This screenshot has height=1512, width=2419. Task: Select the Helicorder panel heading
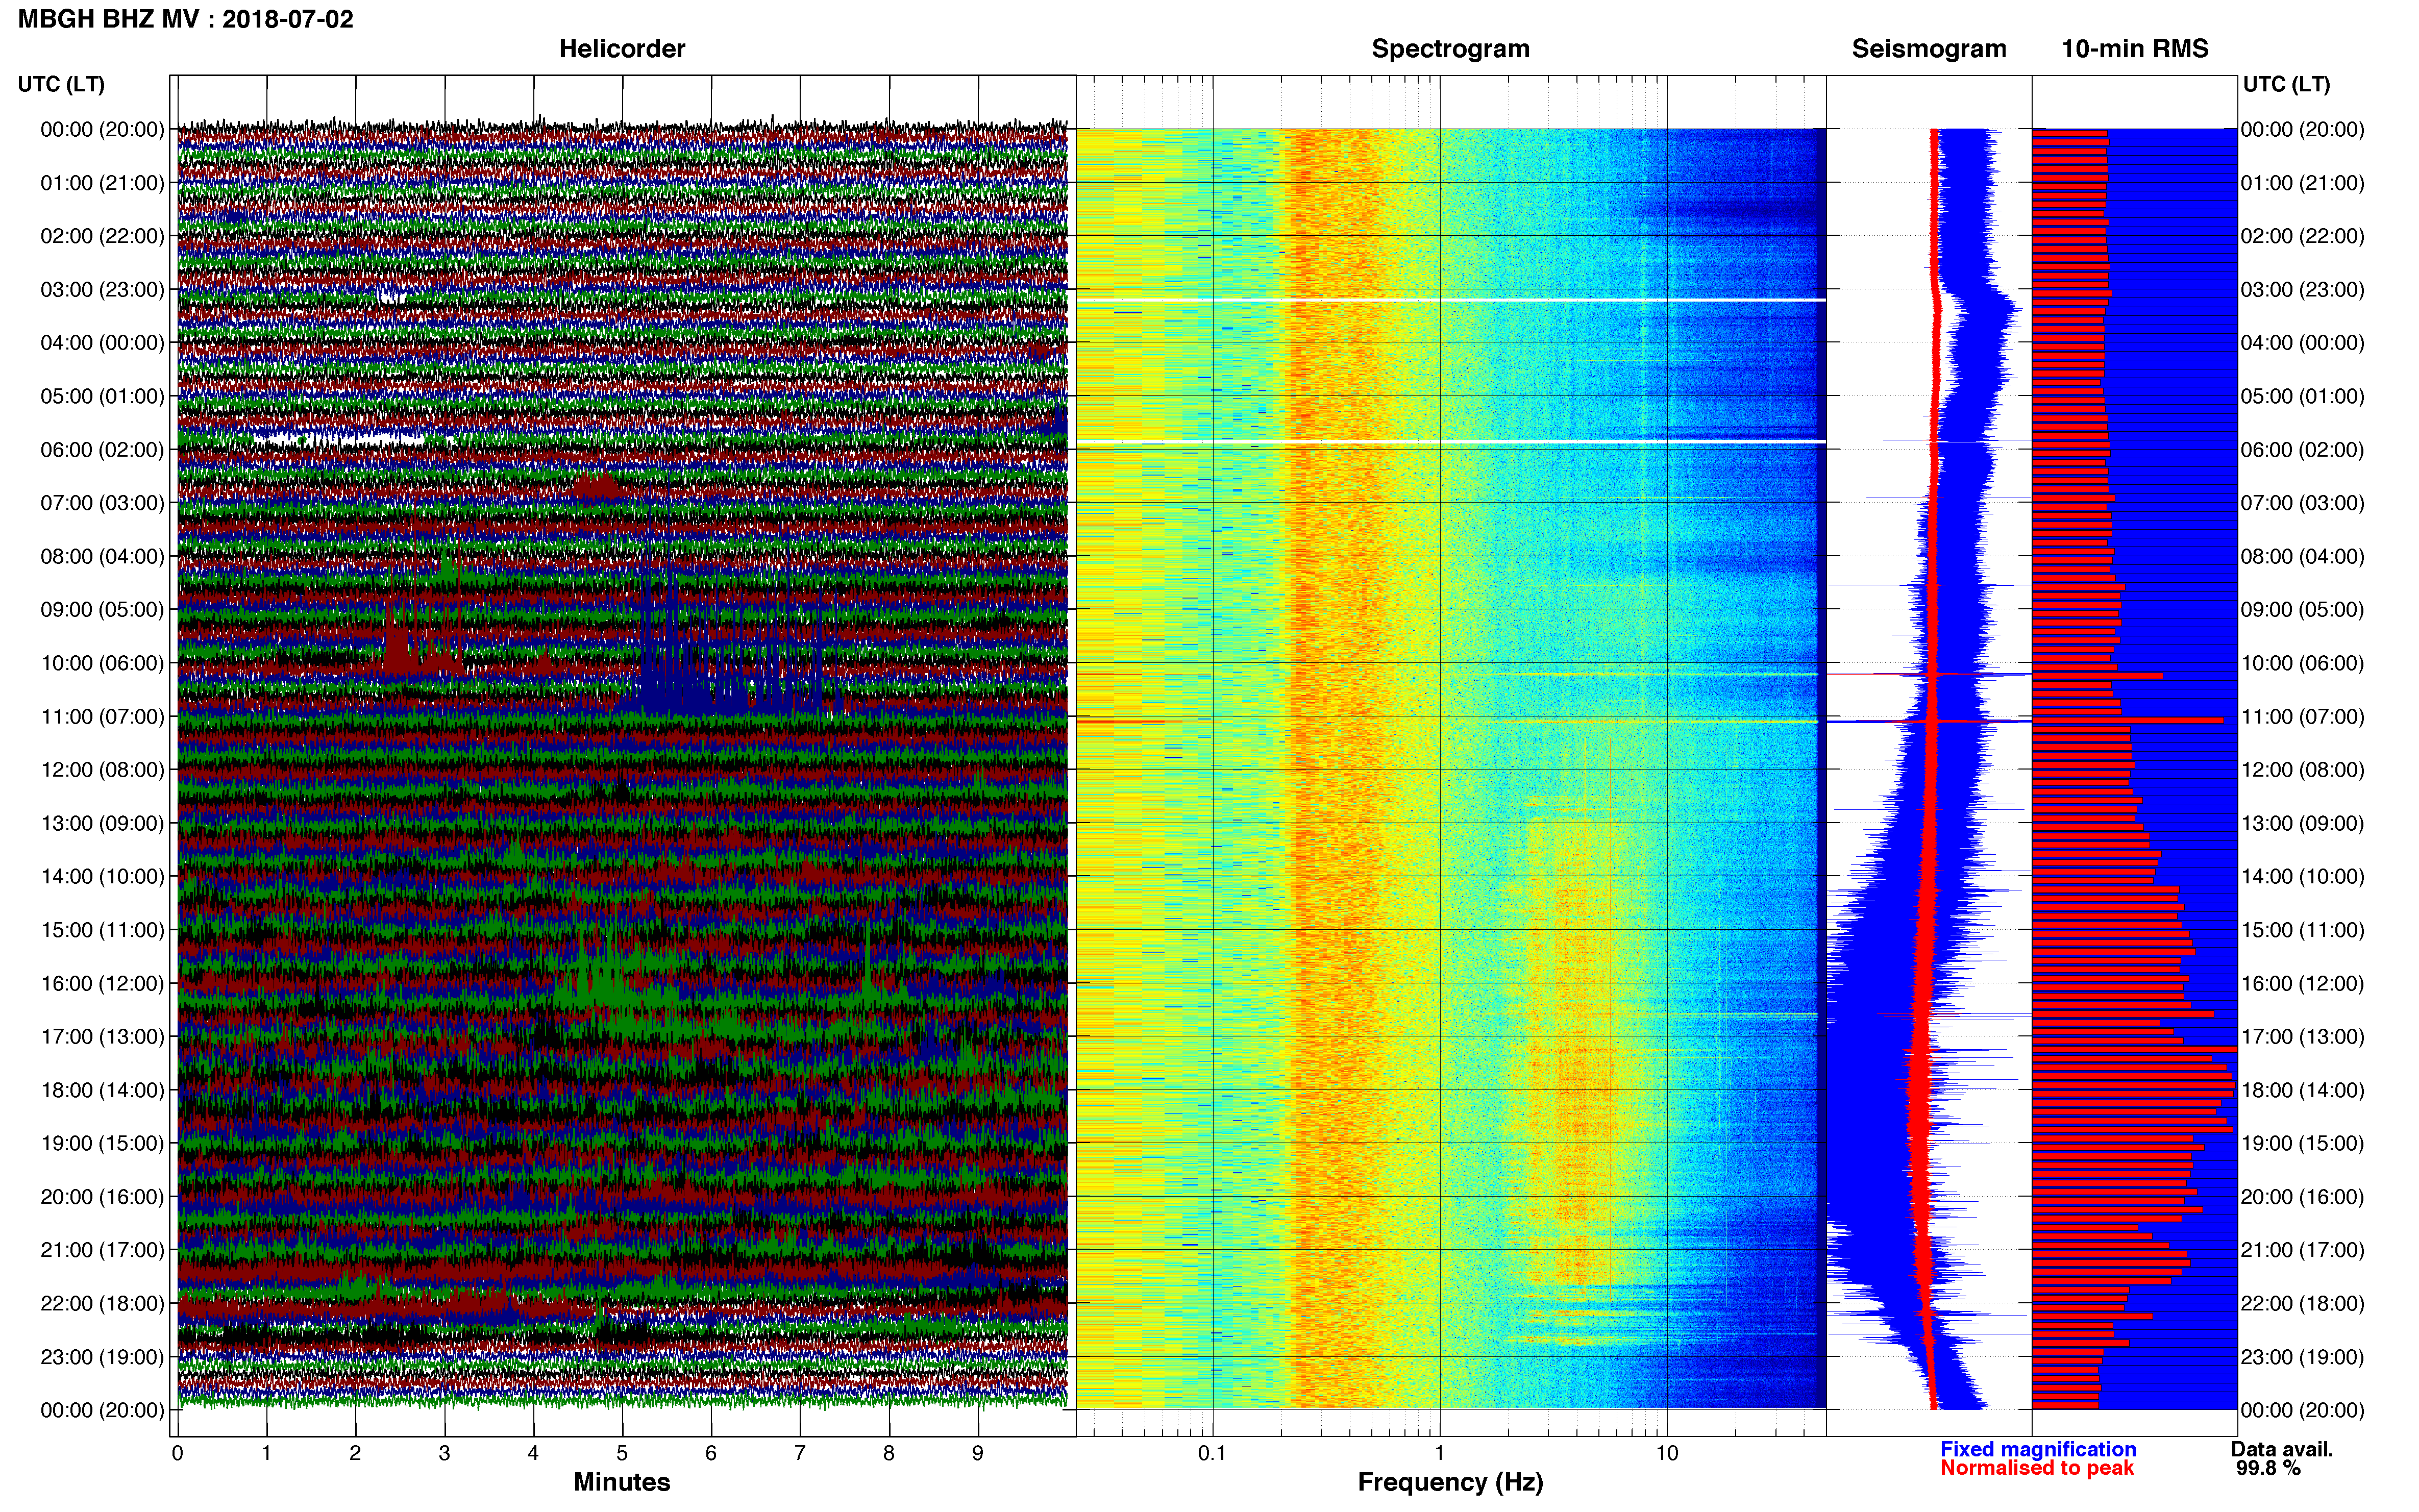tap(622, 49)
